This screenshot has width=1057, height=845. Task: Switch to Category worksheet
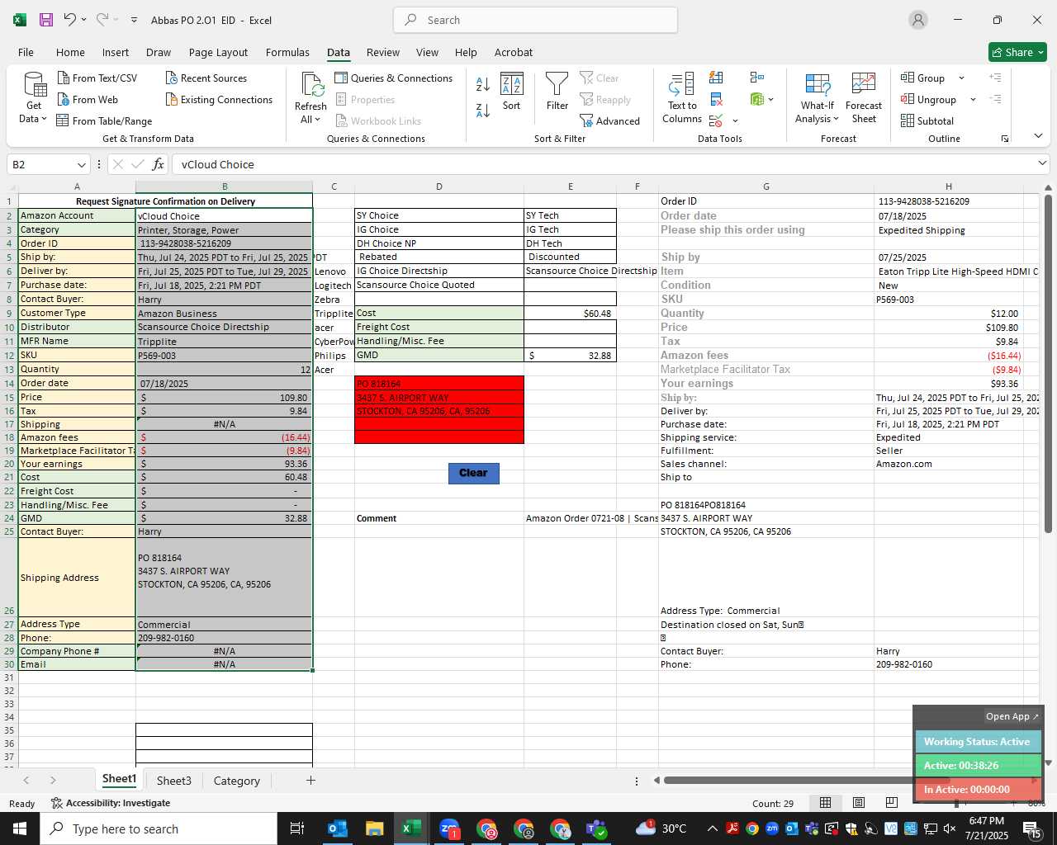coord(236,781)
